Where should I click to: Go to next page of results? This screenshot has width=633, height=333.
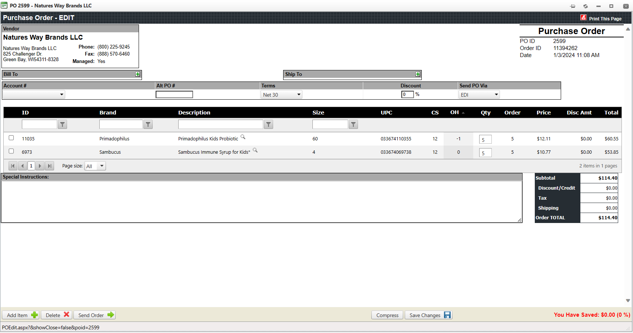tap(40, 166)
